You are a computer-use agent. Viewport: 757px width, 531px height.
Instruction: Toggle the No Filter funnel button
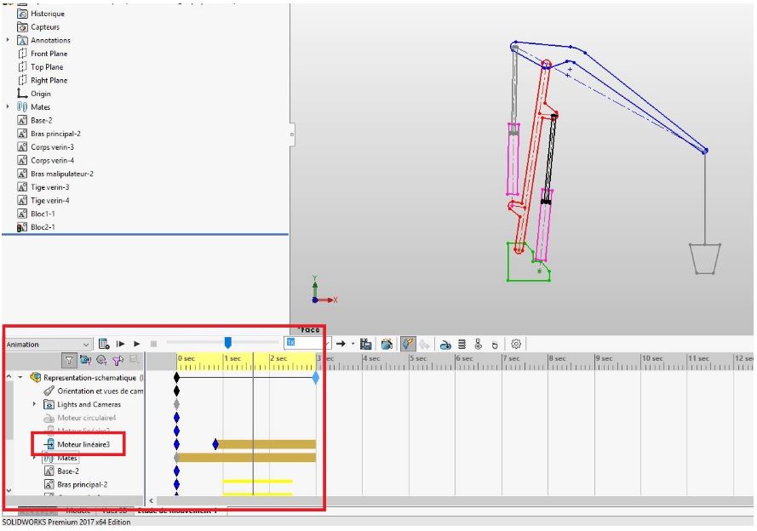(x=69, y=360)
